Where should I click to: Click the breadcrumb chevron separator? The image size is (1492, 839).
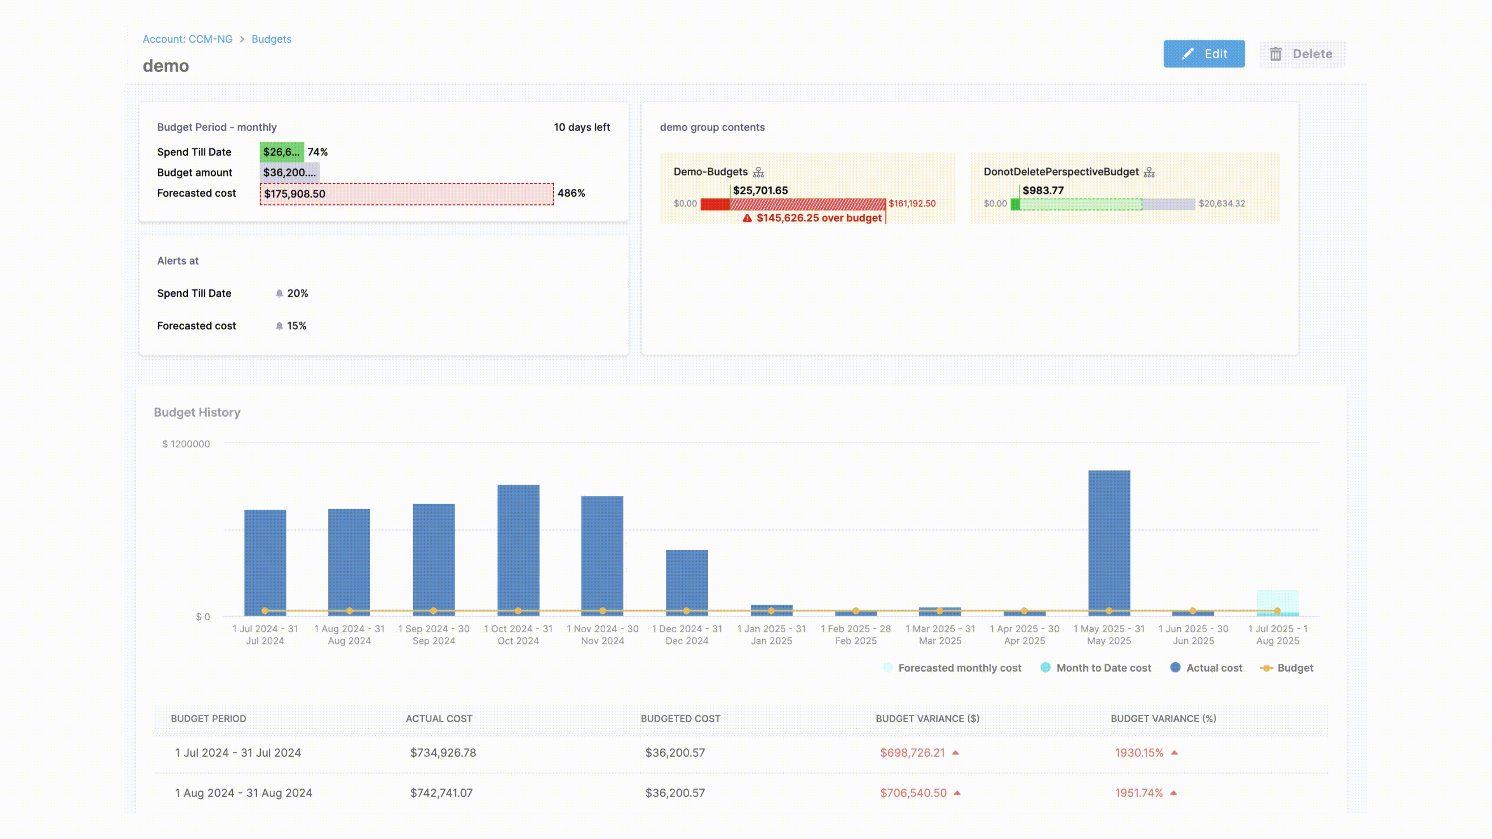point(242,39)
